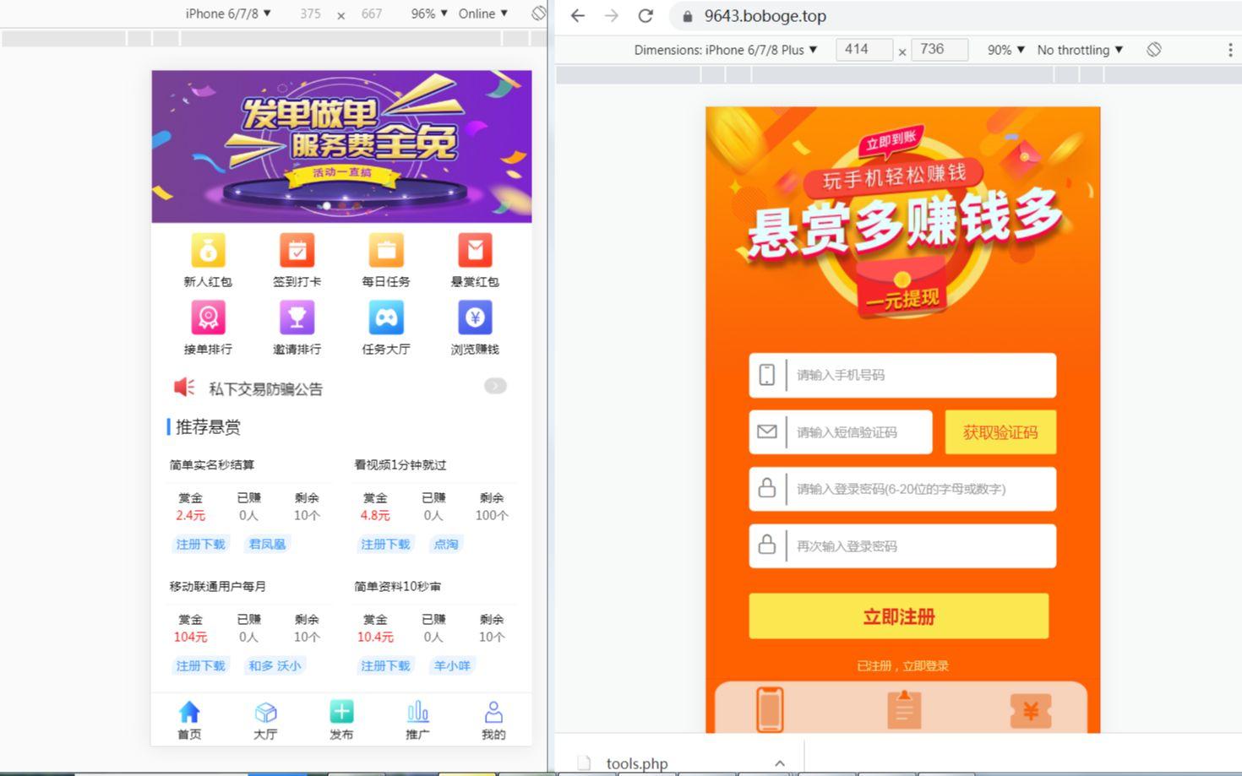Tap the 邀请排行 trophy icon
The image size is (1242, 776).
click(x=297, y=318)
